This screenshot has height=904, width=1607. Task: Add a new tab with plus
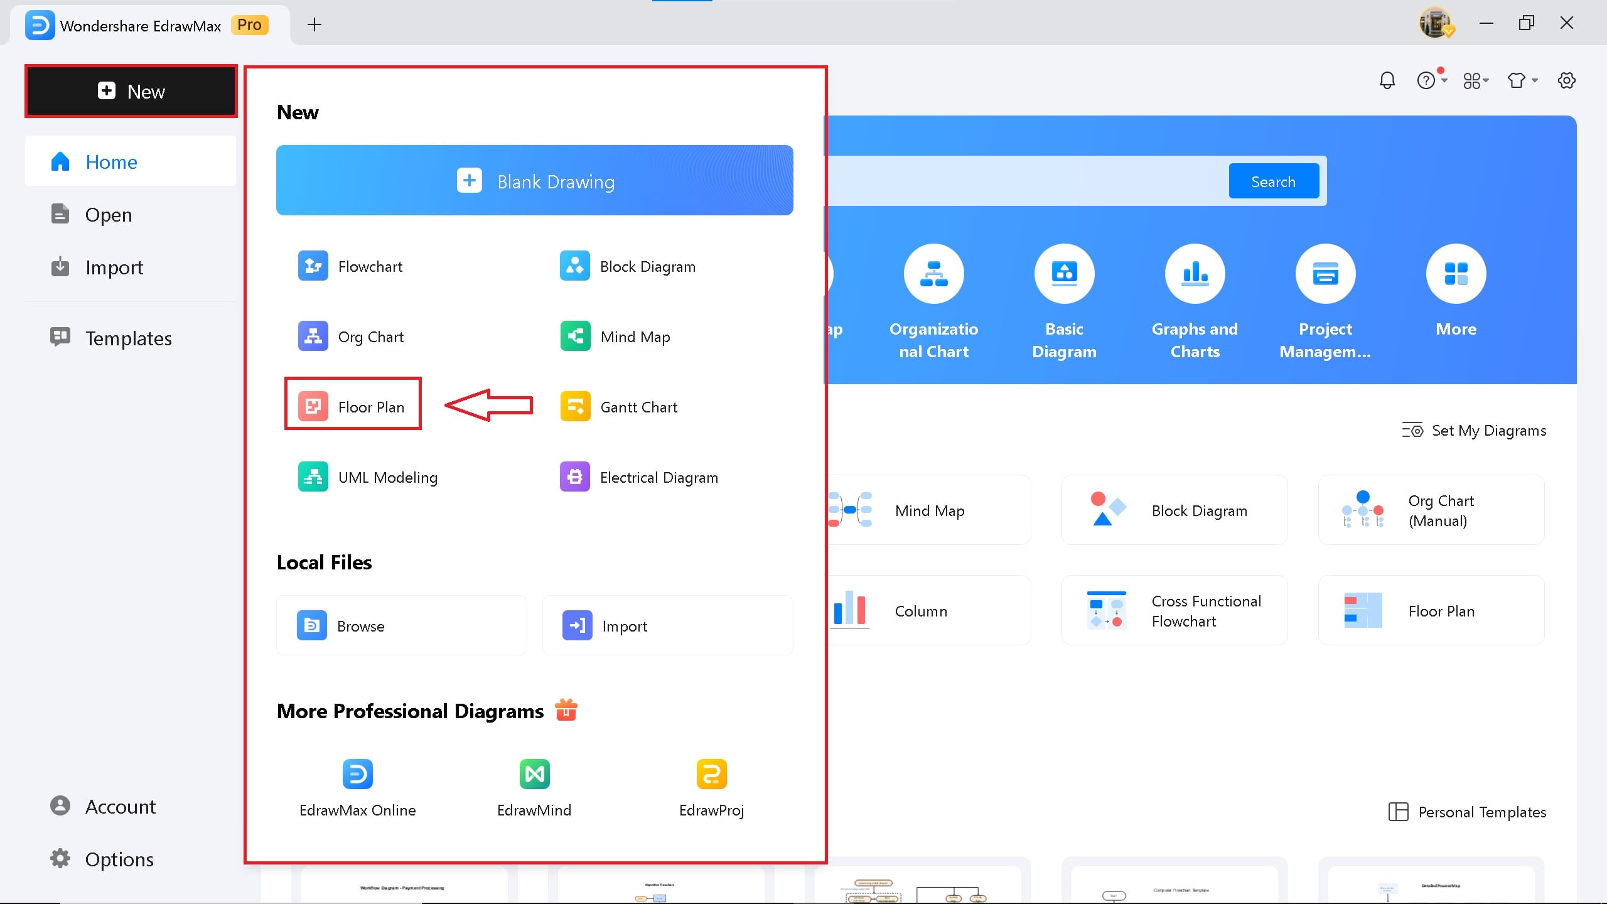314,24
